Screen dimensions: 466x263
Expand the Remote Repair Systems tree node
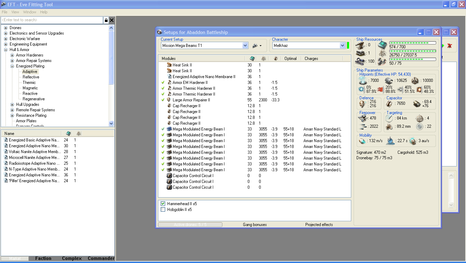point(12,110)
